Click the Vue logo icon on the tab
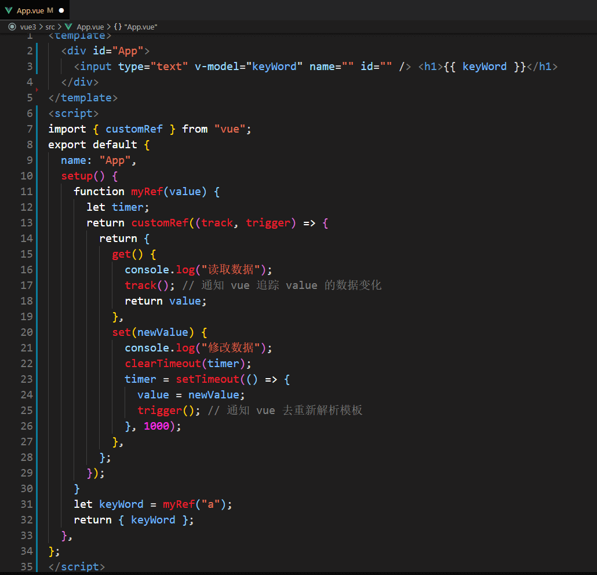 [9, 10]
